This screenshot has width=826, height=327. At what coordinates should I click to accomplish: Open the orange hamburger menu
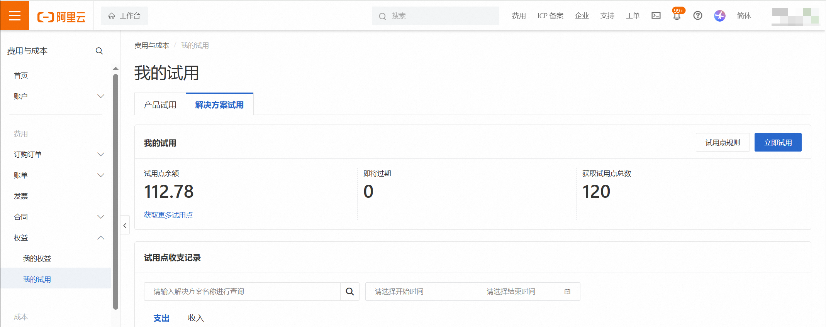[15, 15]
